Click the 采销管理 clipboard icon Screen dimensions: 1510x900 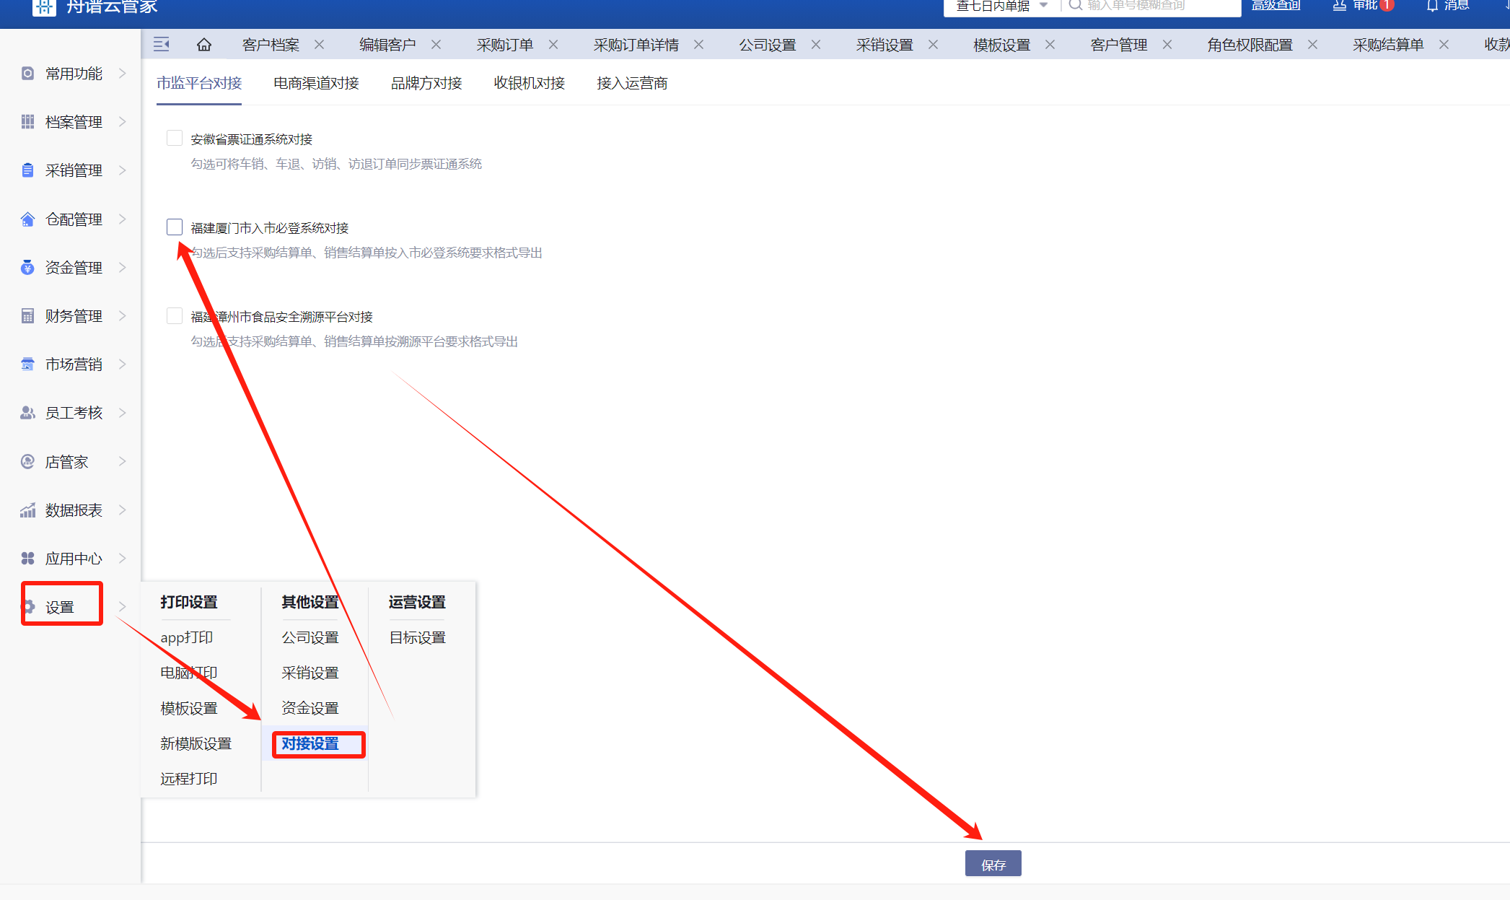27,170
